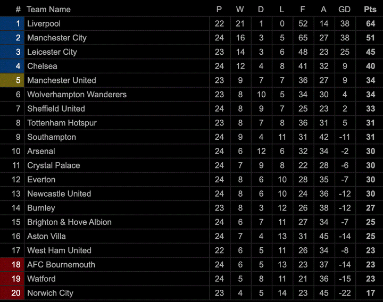Click the Chelsea team name
383x302 pixels.
pyautogui.click(x=42, y=66)
